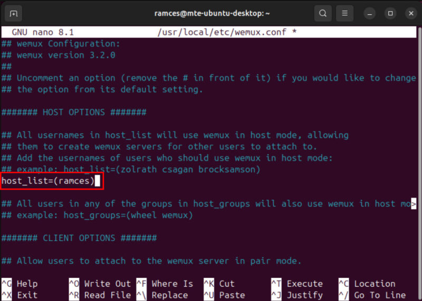422x301 pixels.
Task: Click the ^J Justify shortcut
Action: pyautogui.click(x=297, y=295)
